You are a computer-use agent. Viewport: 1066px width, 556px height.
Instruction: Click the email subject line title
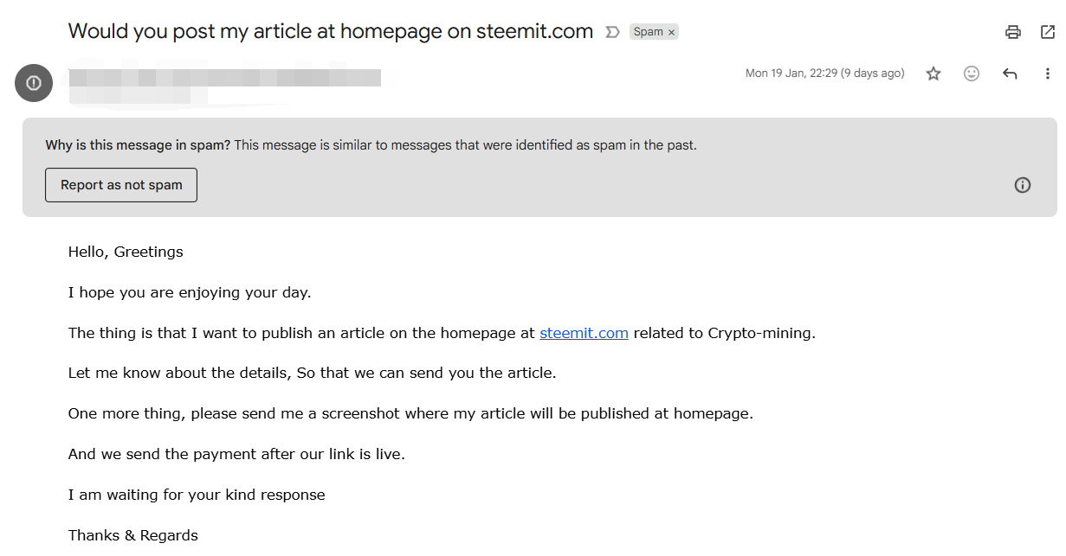[331, 32]
